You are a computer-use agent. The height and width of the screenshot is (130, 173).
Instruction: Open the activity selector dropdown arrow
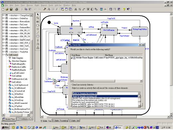click(139, 93)
